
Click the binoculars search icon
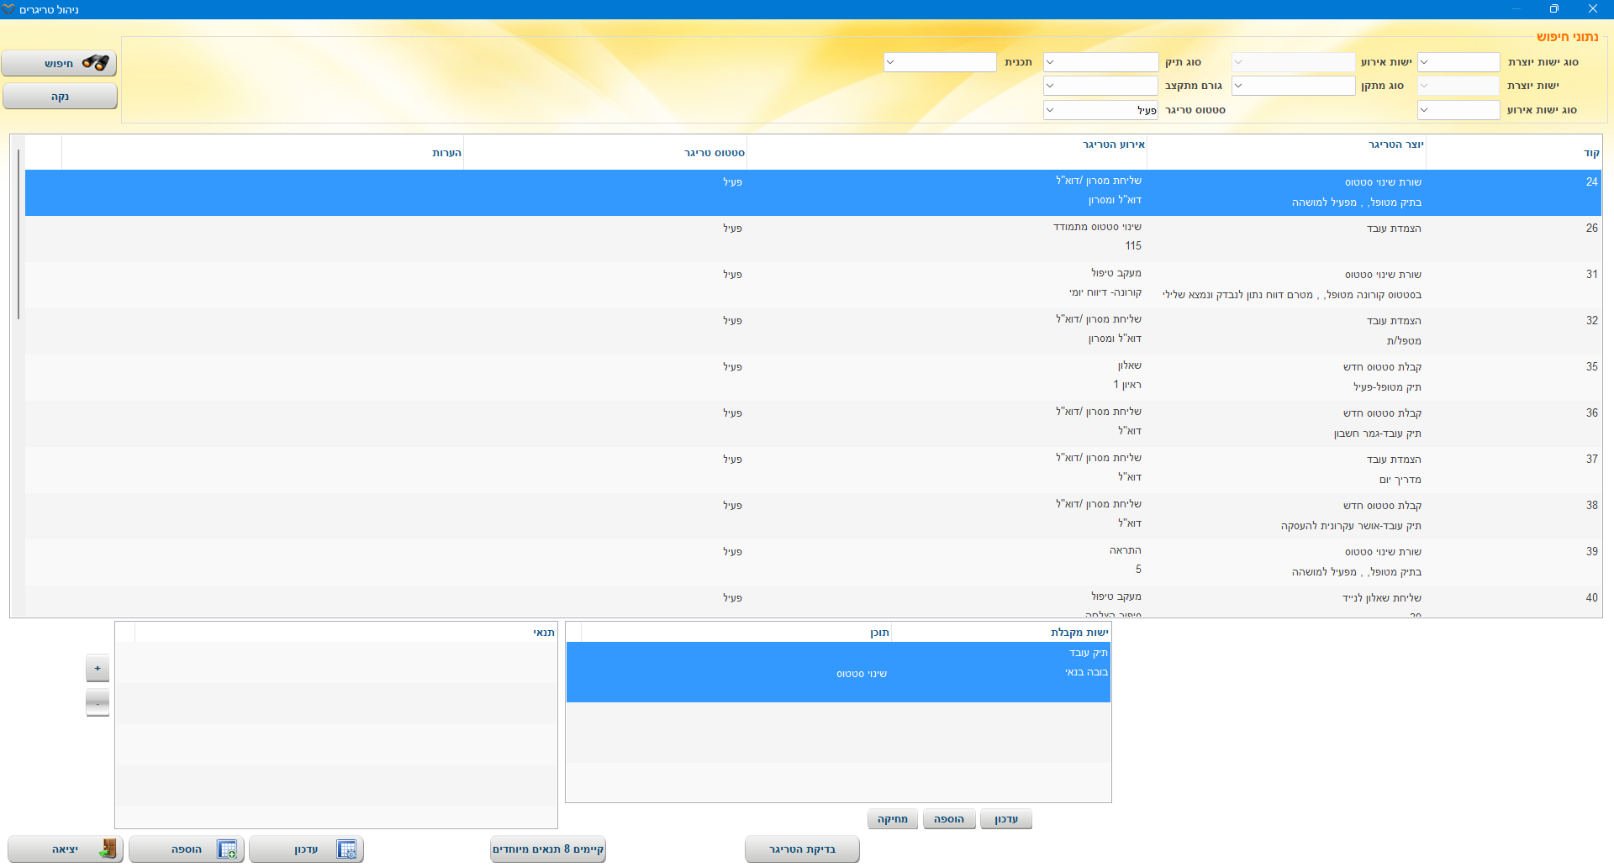tap(96, 63)
